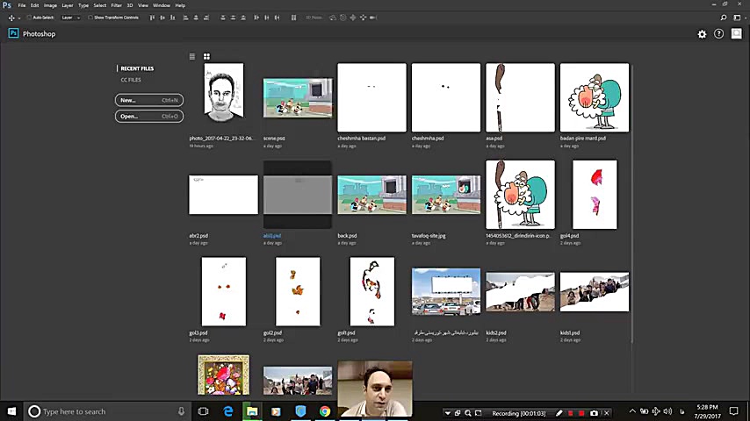Toggle Show Transform Controls checkbox

pyautogui.click(x=90, y=18)
